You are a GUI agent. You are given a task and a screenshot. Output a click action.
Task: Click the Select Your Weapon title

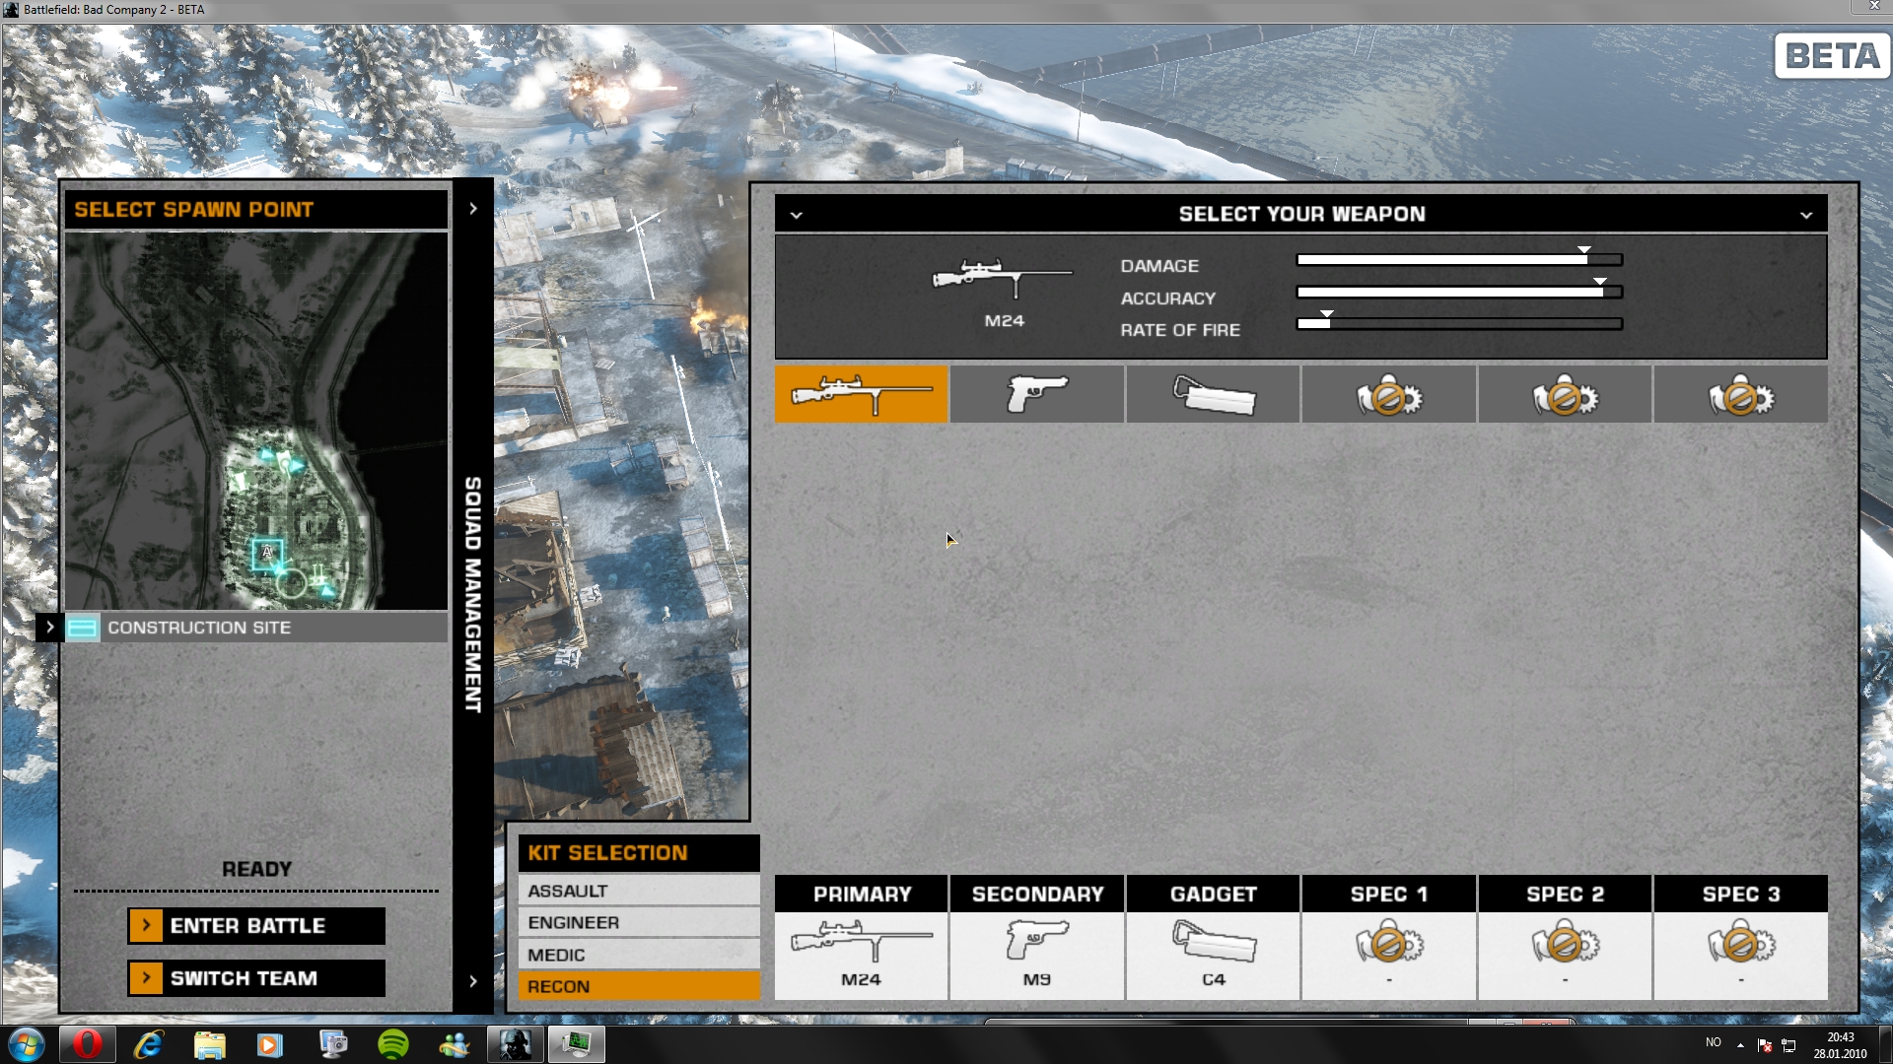(x=1301, y=214)
